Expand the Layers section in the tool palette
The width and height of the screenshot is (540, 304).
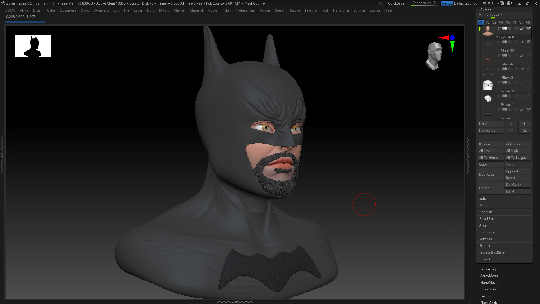[x=486, y=296]
